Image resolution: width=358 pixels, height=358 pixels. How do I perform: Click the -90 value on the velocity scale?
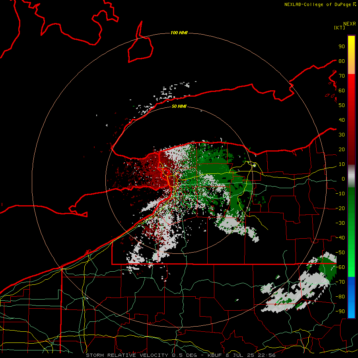(340, 311)
